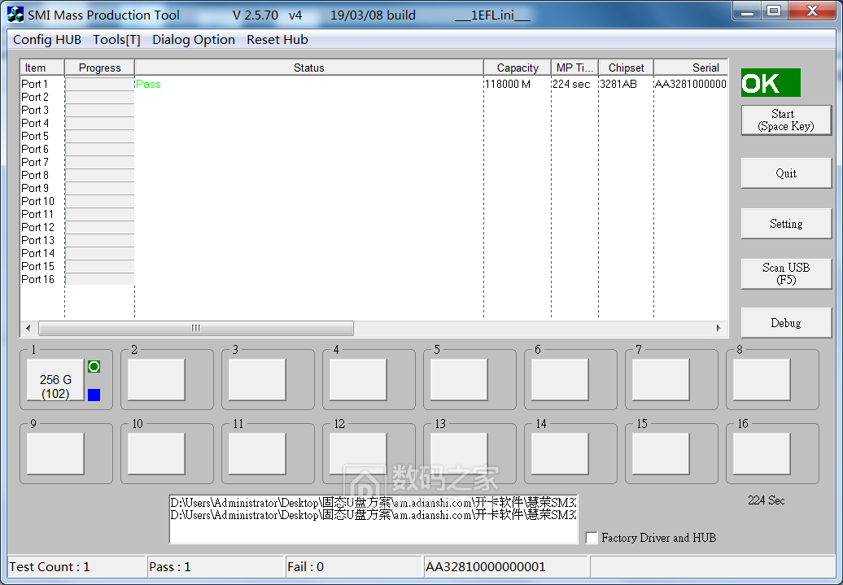
Task: Click the 224 Sec elapsed time label
Action: (767, 500)
